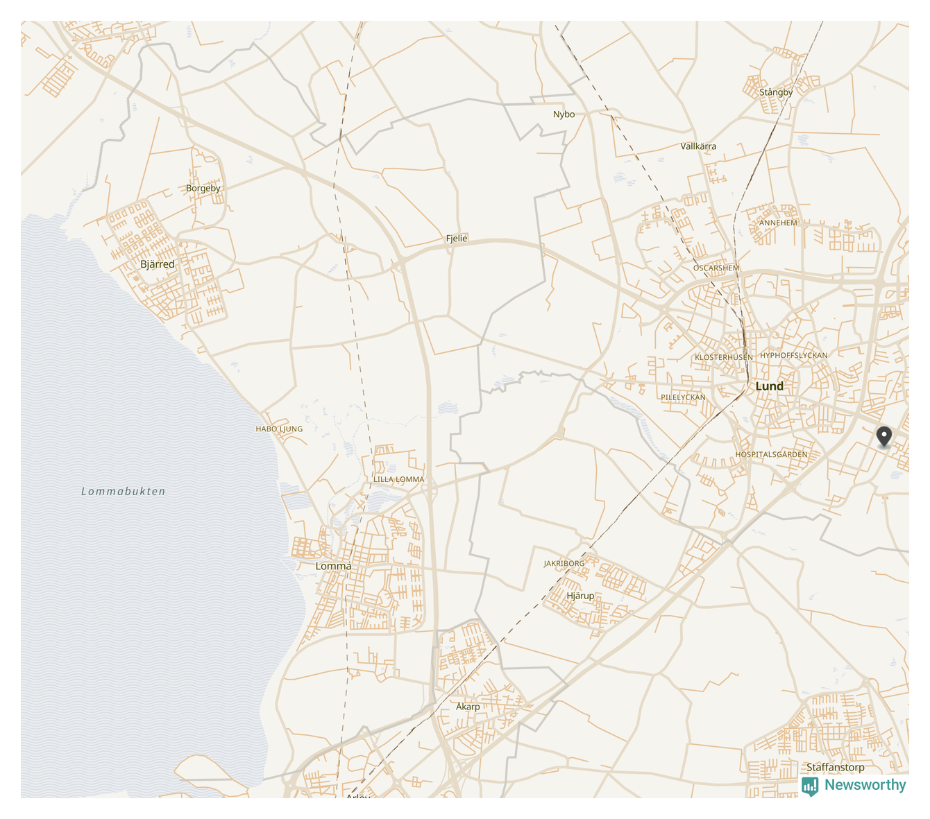
Task: Click the Staffanstorp town label
Action: 836,767
